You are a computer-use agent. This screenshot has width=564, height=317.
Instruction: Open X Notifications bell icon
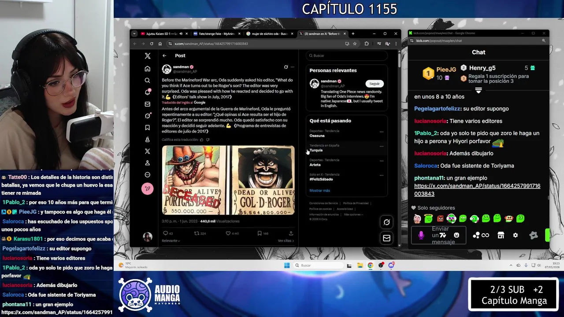click(x=148, y=92)
